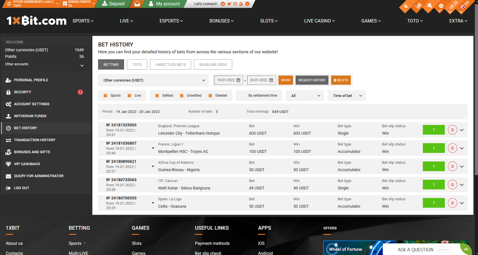This screenshot has width=478, height=255.
Task: Switch to the TOTO tab in bet history
Action: (137, 64)
